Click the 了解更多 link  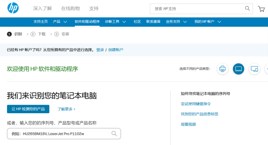click(66, 109)
